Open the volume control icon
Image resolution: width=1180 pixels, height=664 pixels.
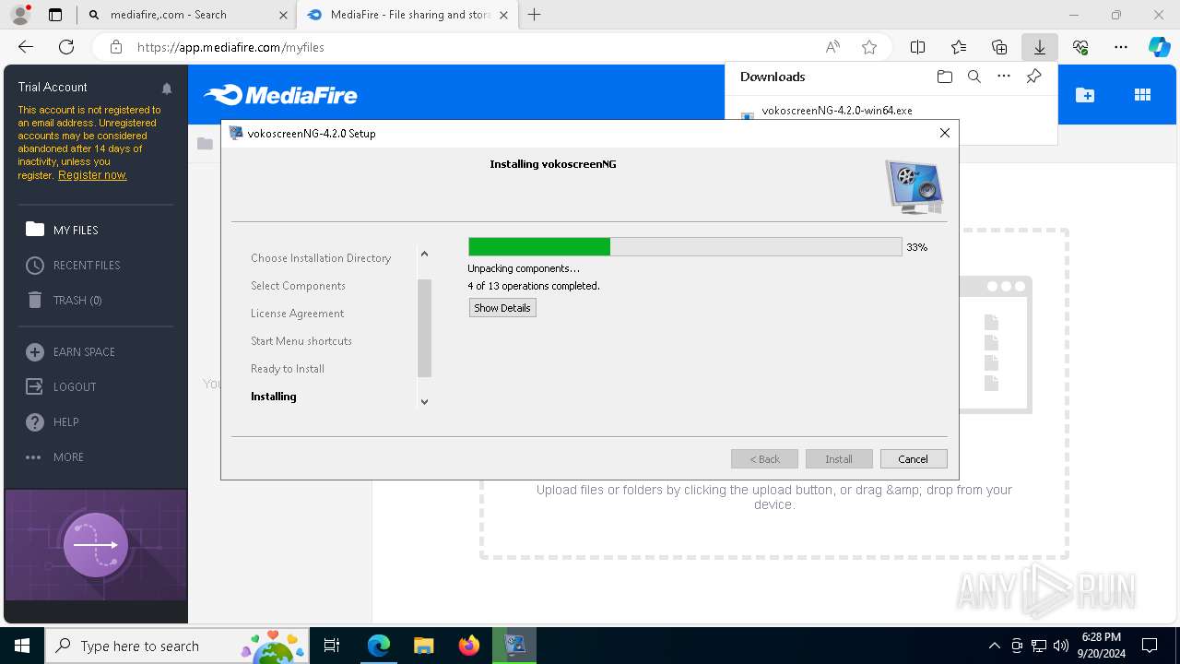1060,646
